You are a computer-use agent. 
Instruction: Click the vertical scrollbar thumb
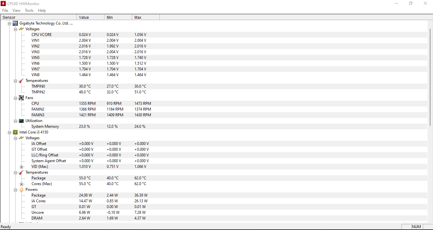(430, 78)
